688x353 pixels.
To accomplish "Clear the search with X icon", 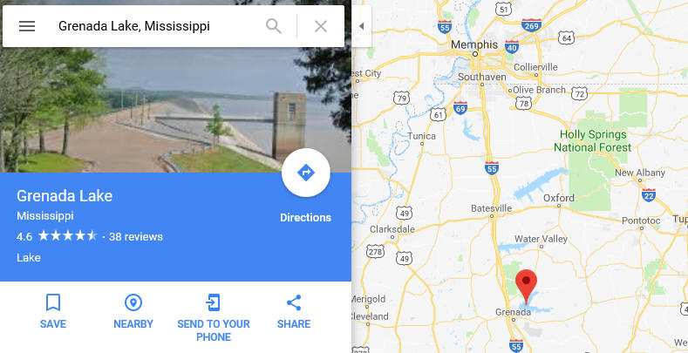I will coord(321,26).
